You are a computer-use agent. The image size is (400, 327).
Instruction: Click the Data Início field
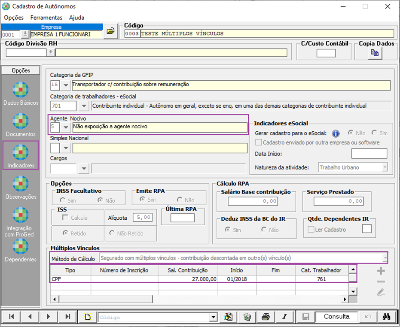369,154
